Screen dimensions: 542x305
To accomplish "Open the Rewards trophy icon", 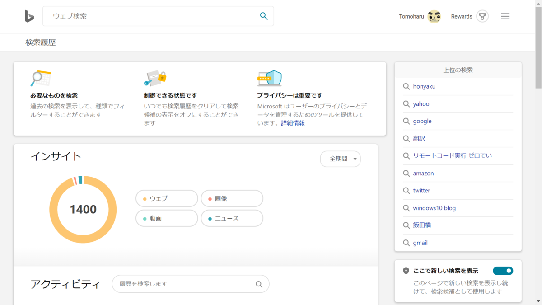I will [482, 17].
